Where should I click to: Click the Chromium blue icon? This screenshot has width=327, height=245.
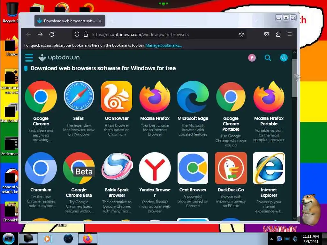pyautogui.click(x=41, y=168)
